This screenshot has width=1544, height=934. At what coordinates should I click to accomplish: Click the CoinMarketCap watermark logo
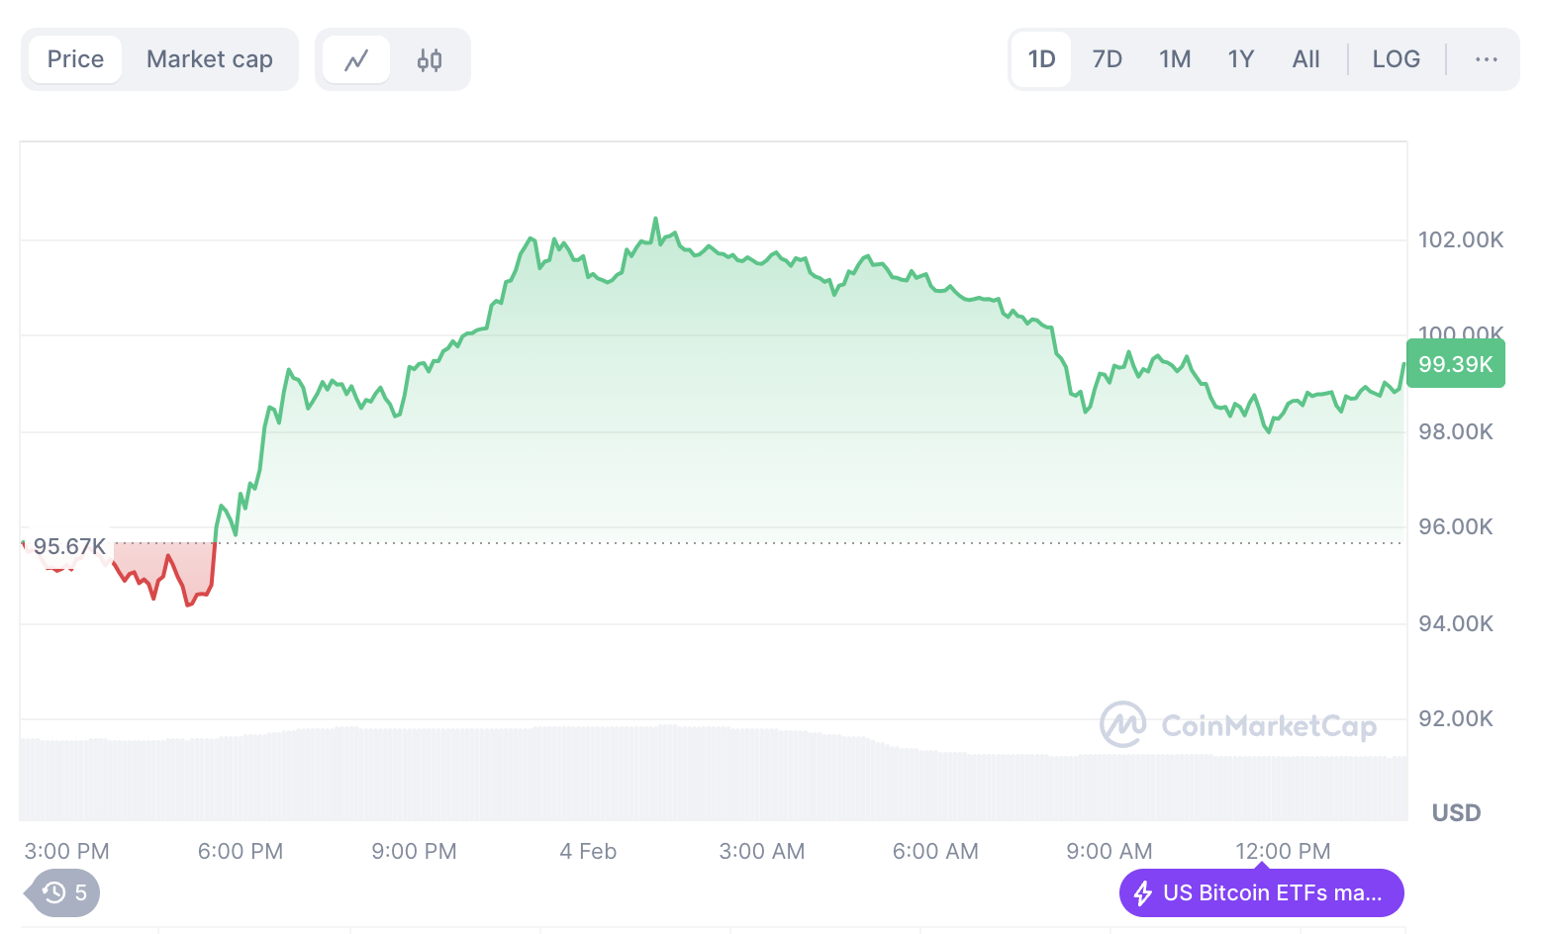[x=1238, y=725]
